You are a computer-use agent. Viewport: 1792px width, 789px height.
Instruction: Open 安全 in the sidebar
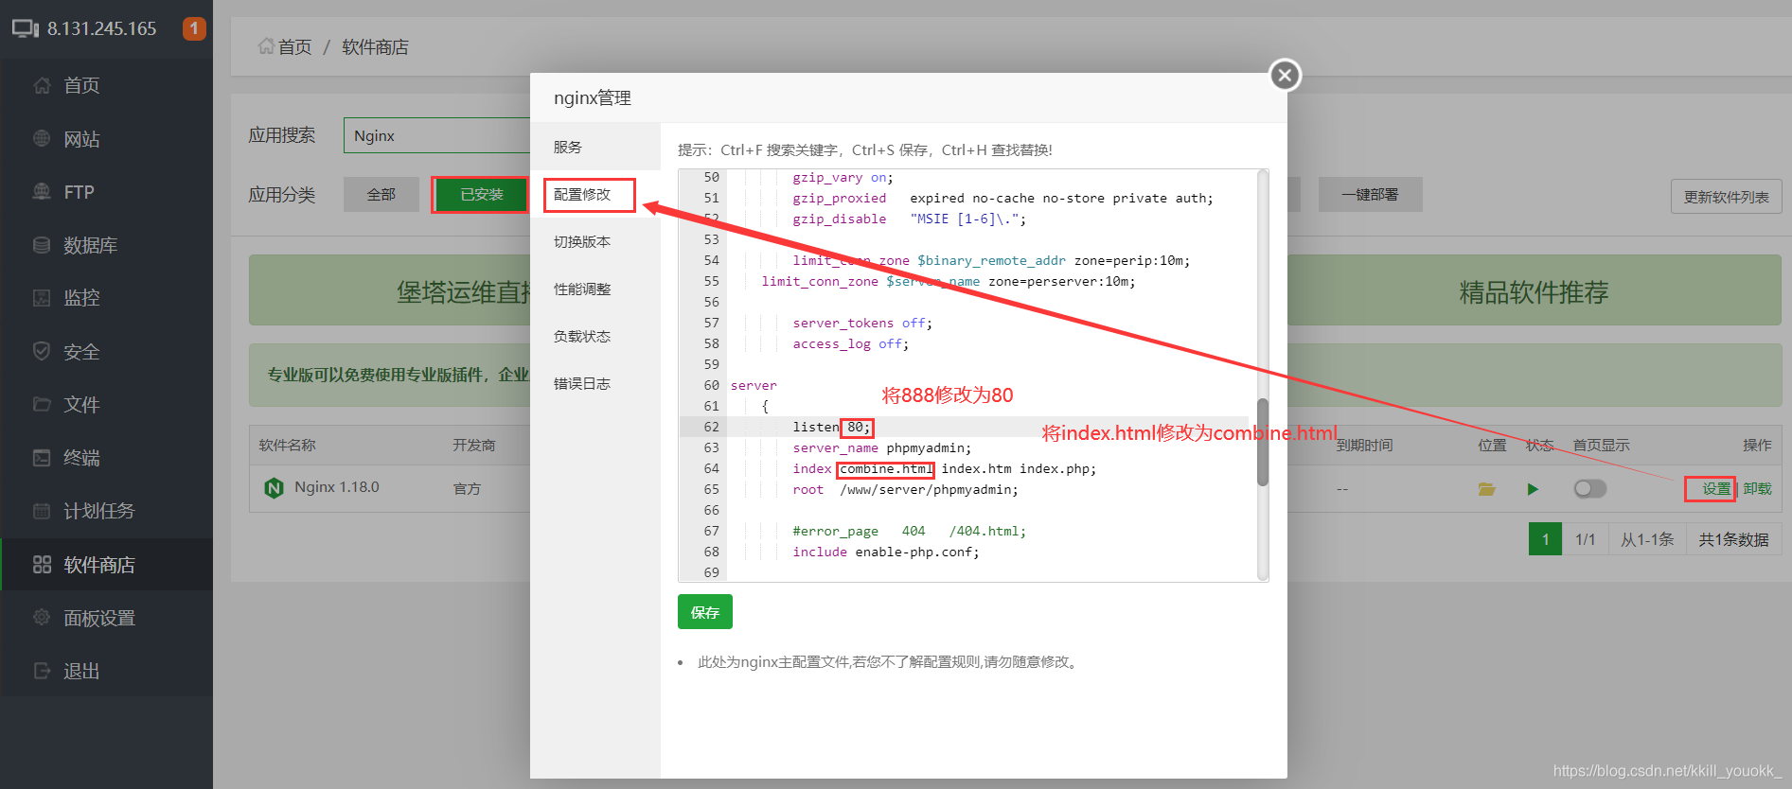[x=106, y=352]
